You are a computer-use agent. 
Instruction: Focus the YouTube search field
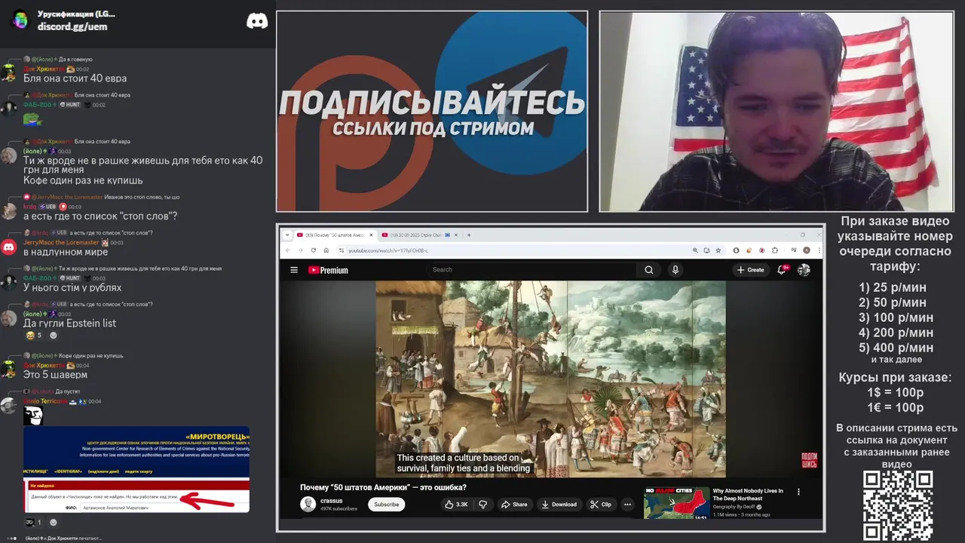tap(532, 270)
